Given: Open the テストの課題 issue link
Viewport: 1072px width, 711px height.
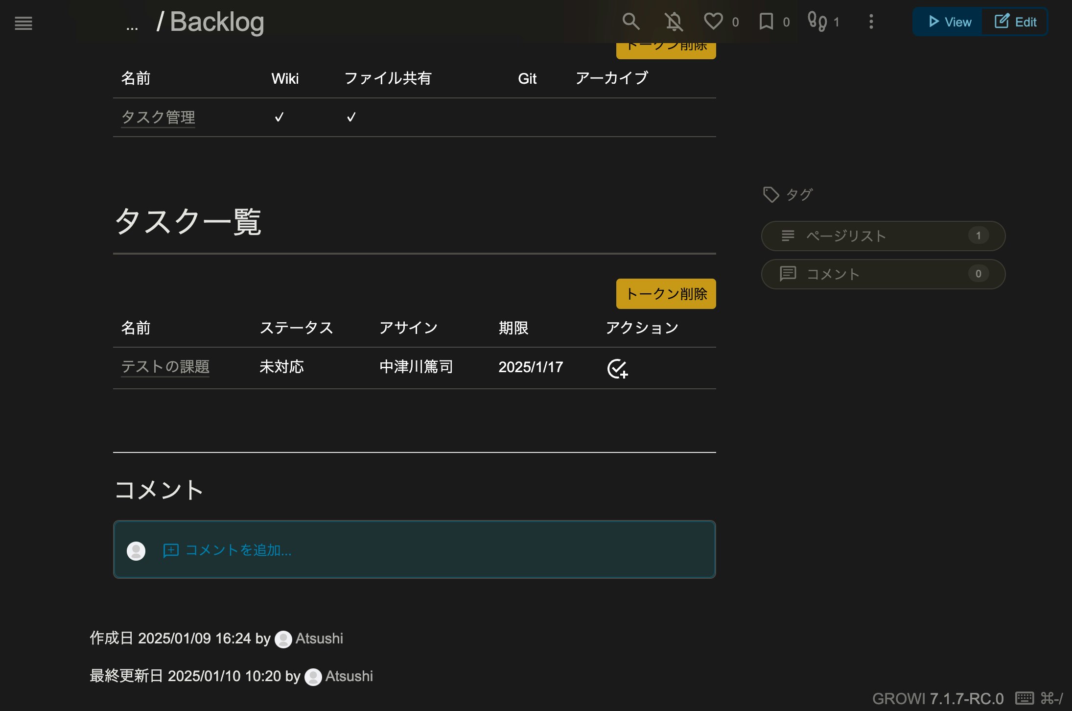Looking at the screenshot, I should (x=165, y=366).
